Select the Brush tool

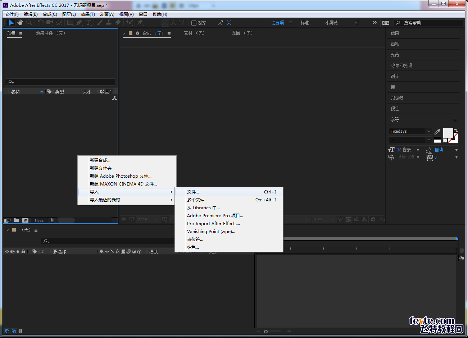tap(100, 23)
